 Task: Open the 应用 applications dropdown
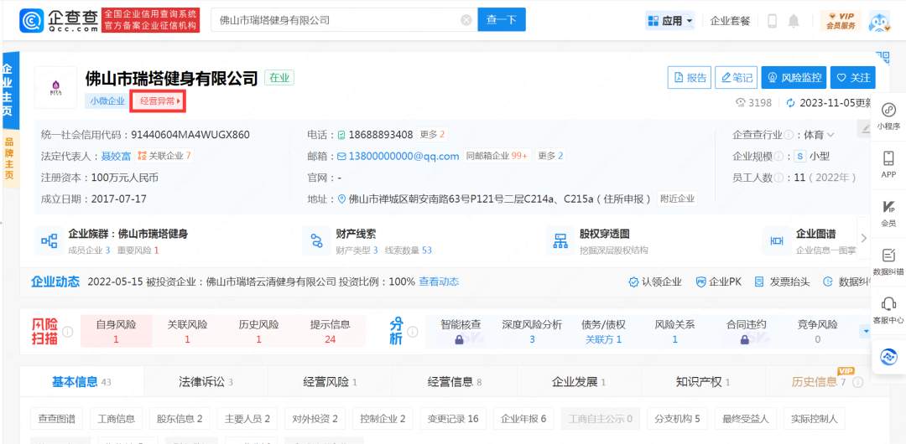tap(670, 21)
